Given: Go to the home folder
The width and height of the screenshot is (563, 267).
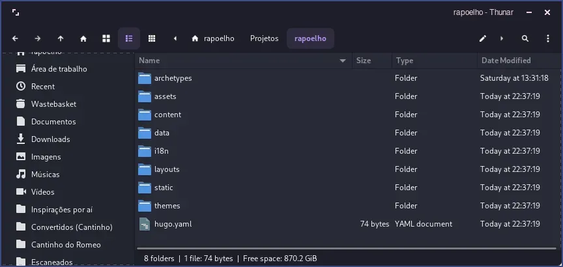Looking at the screenshot, I should 83,38.
